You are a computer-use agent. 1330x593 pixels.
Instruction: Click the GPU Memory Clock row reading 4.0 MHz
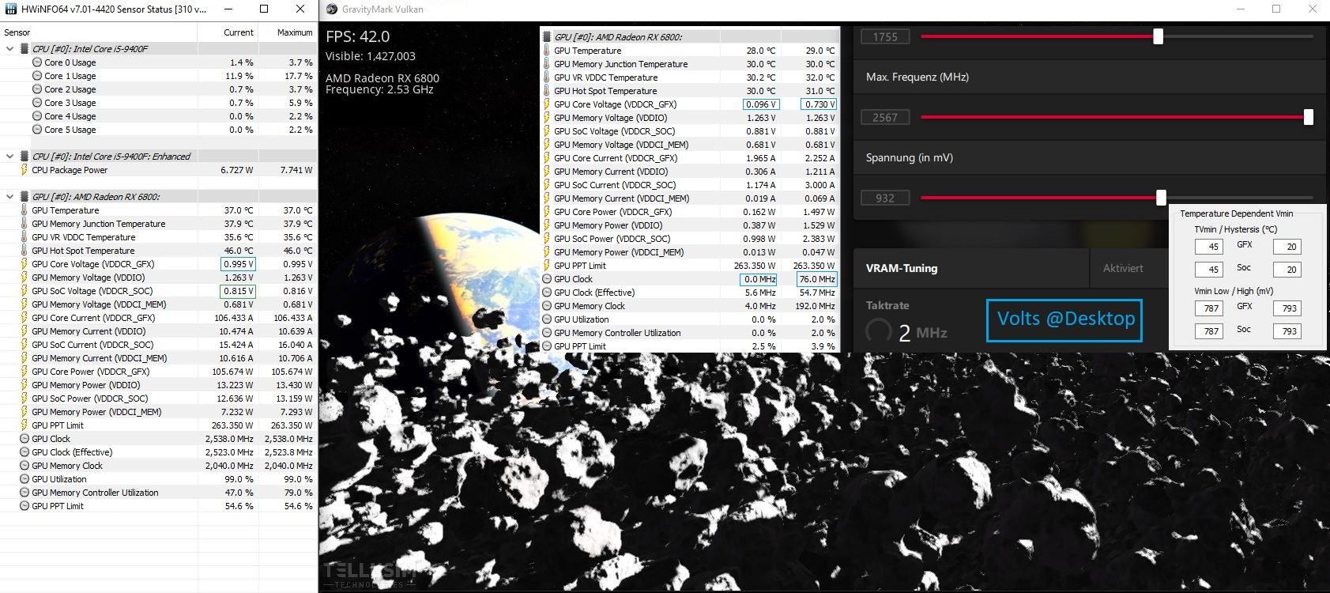click(689, 306)
